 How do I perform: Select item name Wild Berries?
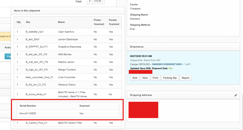[65, 54]
